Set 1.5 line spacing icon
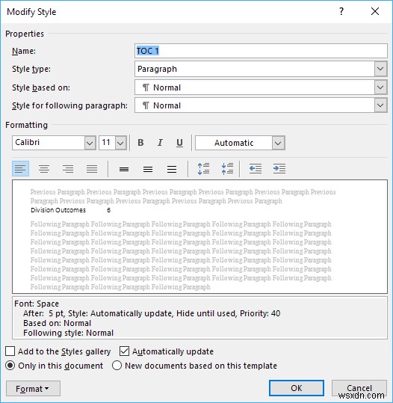Viewport: 393px width, 403px height. (x=148, y=169)
